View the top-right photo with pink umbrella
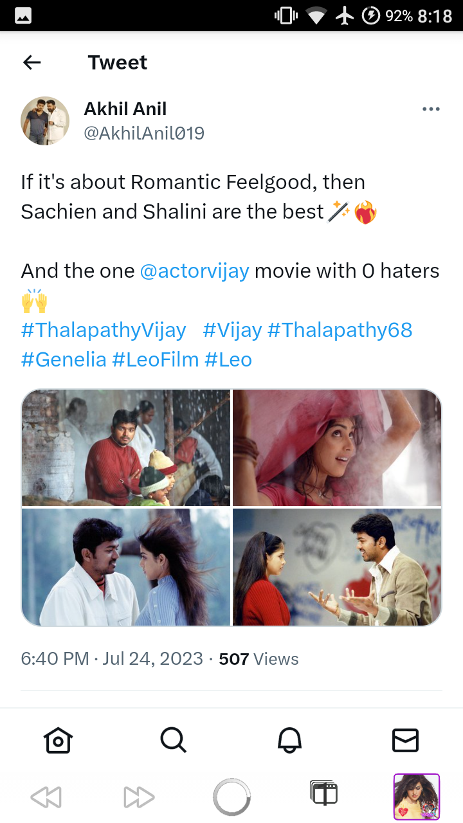This screenshot has height=823, width=463. tap(337, 448)
